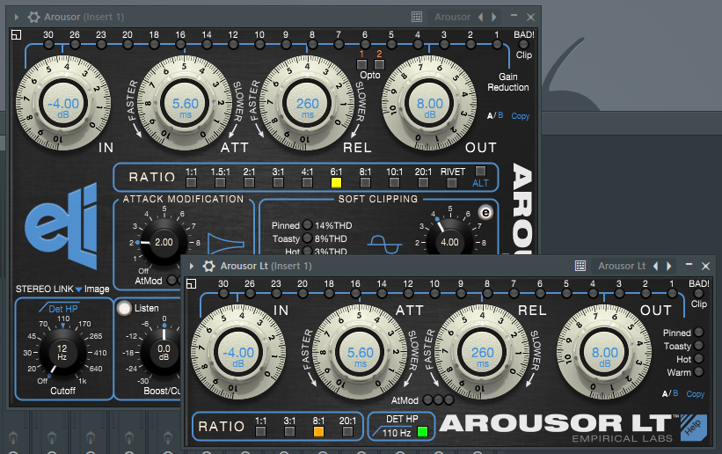Click the Cutoff knob showing 12 Hz
This screenshot has width=722, height=454.
pos(62,352)
